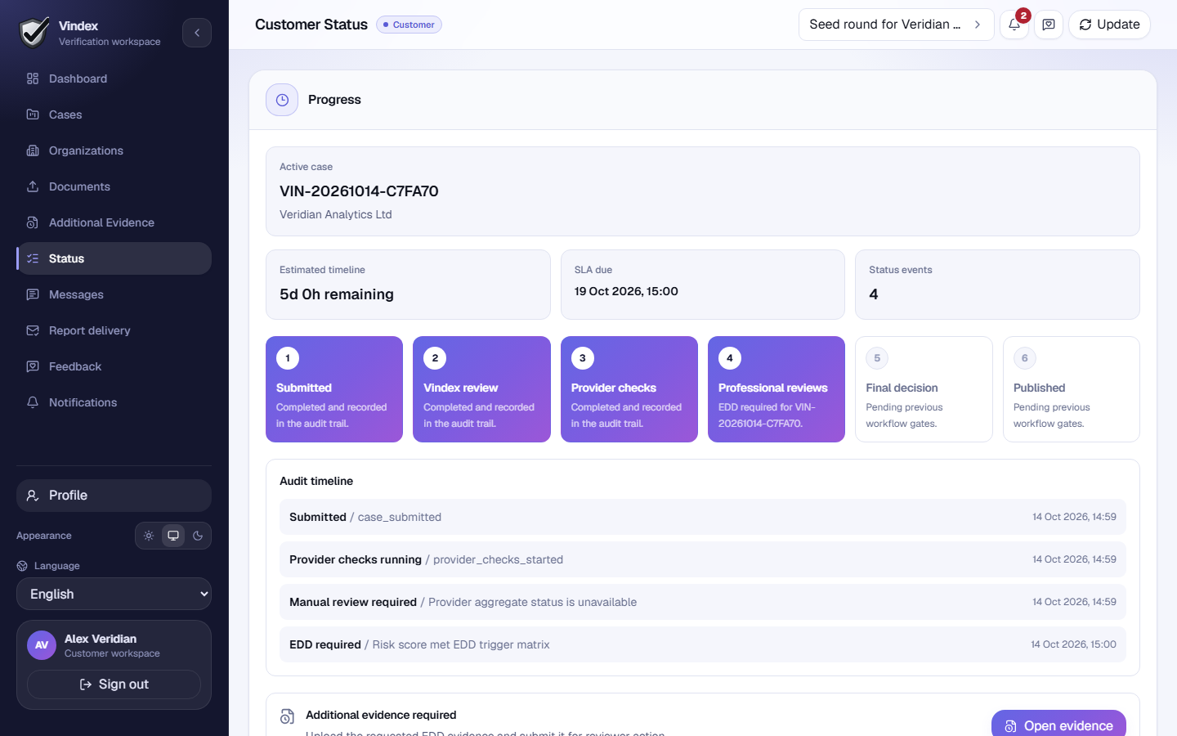Click the Final decision step card
Screen dimensions: 1177x736
[924, 389]
